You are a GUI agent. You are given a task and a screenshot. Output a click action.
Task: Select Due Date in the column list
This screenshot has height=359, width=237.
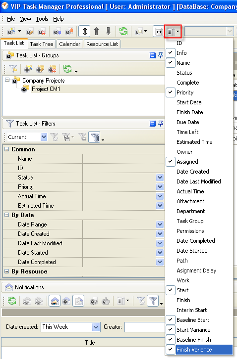coord(187,122)
